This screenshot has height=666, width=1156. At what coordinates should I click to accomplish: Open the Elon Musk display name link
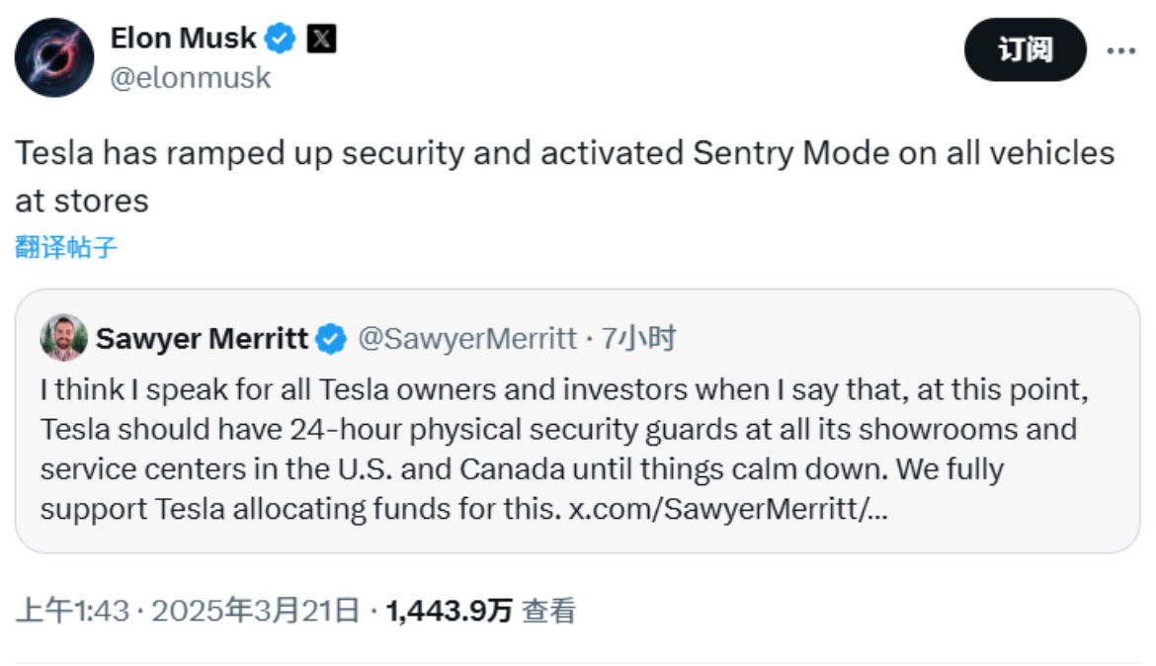tap(182, 39)
